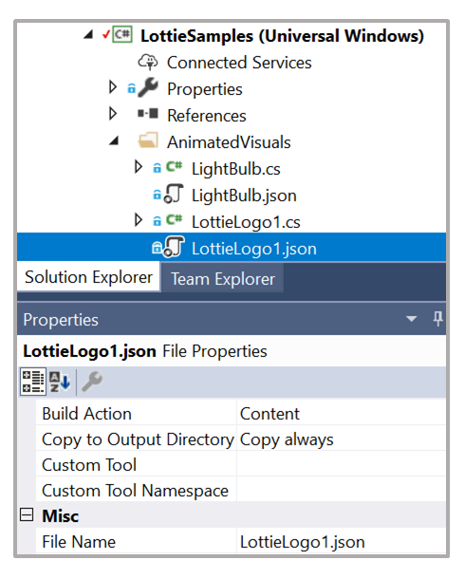Screen dimensions: 465x579
Task: Click the Build Action property label
Action: click(x=86, y=414)
